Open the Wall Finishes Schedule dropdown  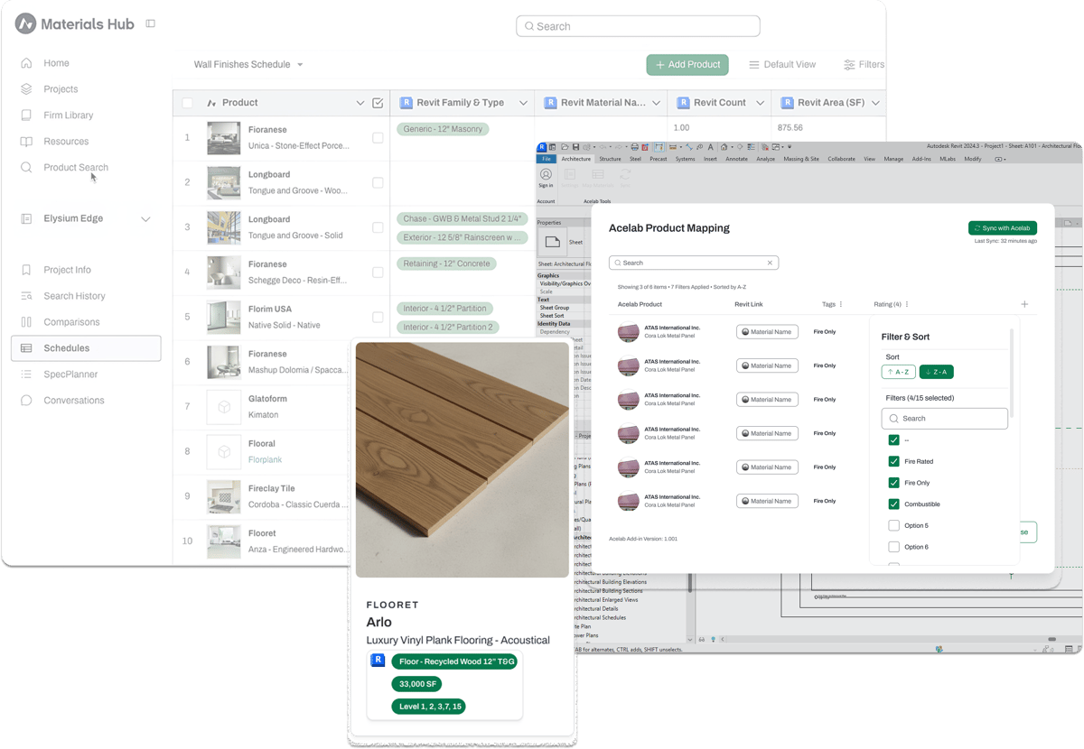click(x=248, y=64)
